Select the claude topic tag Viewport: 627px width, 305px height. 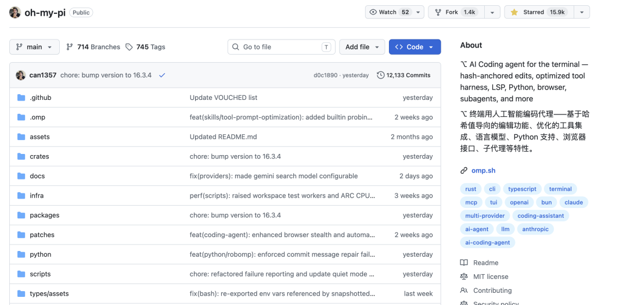tap(574, 203)
